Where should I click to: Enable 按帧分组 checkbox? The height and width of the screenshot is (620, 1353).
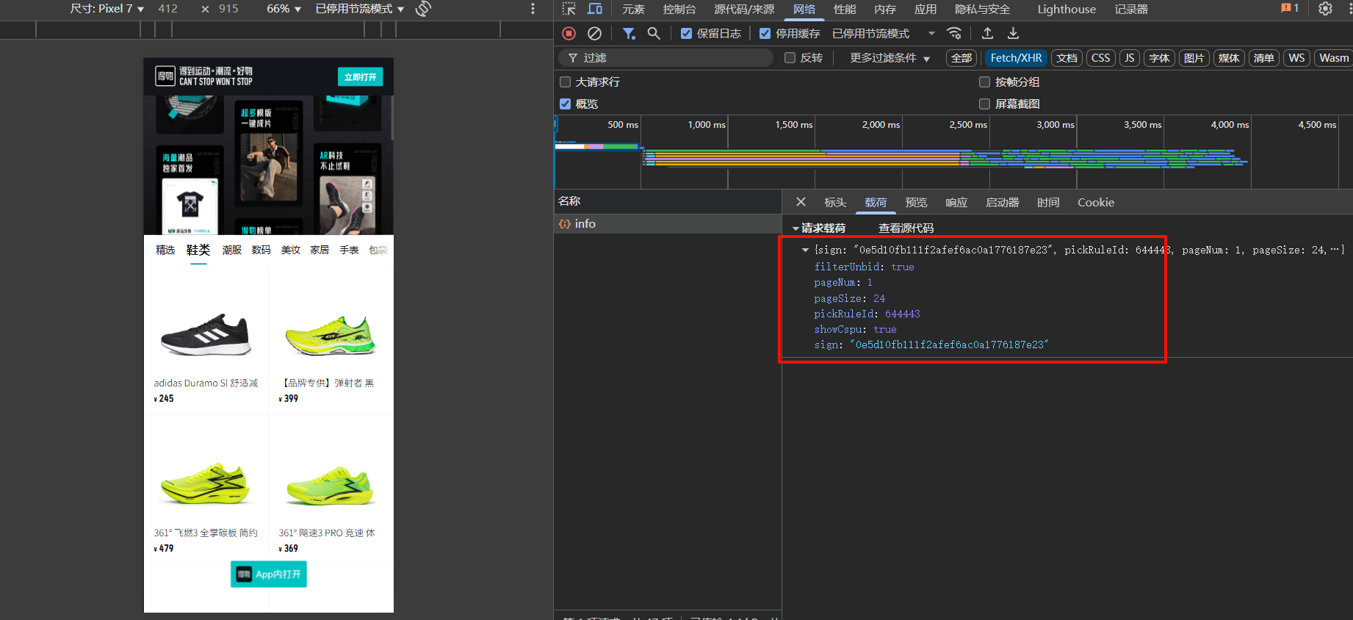[x=984, y=82]
